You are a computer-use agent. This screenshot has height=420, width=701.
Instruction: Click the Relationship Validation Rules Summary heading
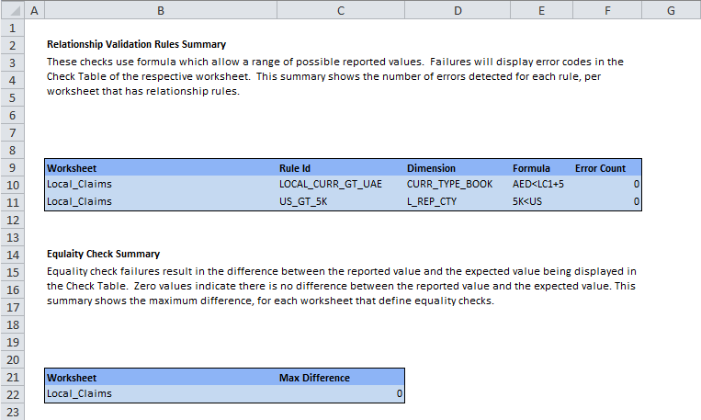(x=136, y=44)
